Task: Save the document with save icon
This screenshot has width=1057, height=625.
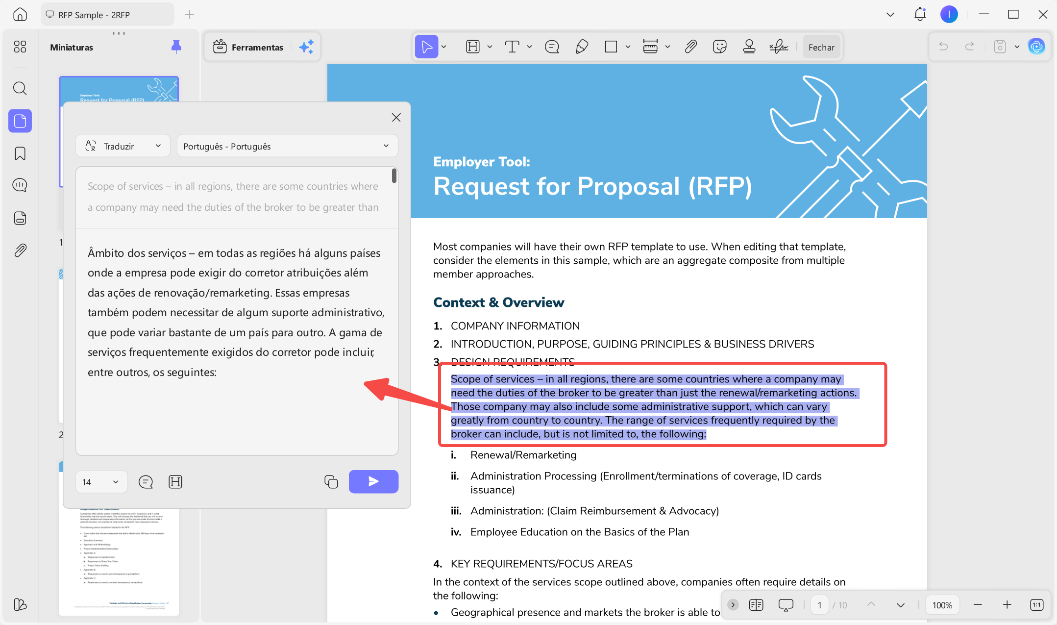Action: [x=1000, y=47]
